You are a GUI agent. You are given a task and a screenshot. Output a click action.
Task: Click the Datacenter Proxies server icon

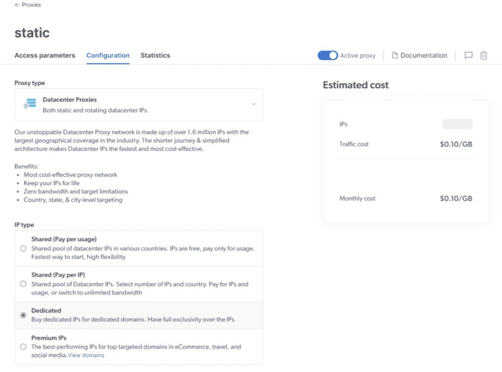coord(29,104)
